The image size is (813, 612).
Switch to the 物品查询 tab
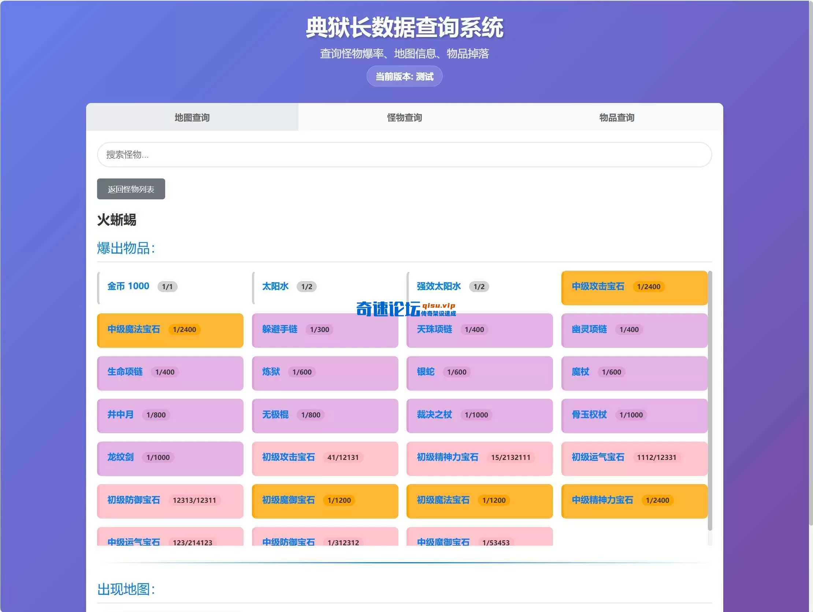616,117
